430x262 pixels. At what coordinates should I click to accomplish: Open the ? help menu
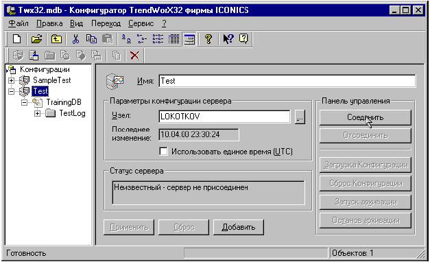coord(164,23)
